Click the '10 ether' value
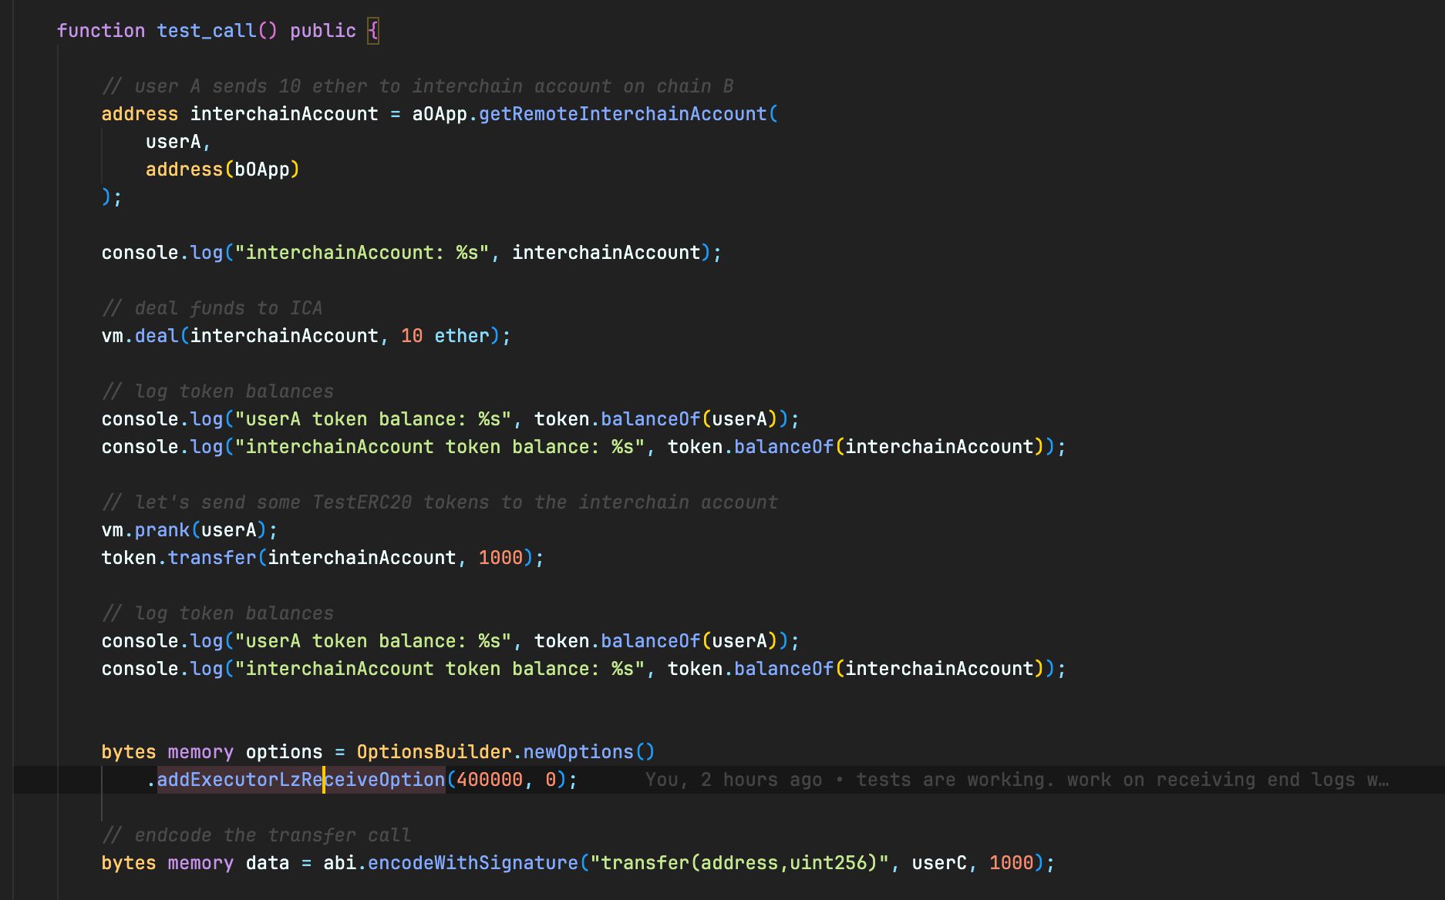 pyautogui.click(x=445, y=336)
